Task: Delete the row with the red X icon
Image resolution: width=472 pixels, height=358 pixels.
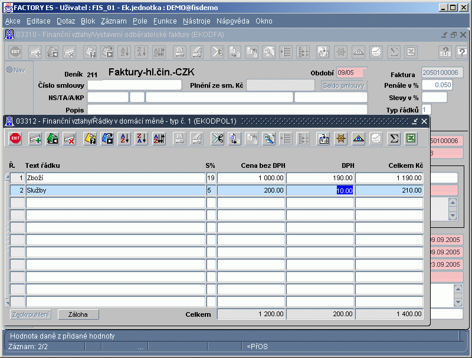Action: click(x=69, y=139)
